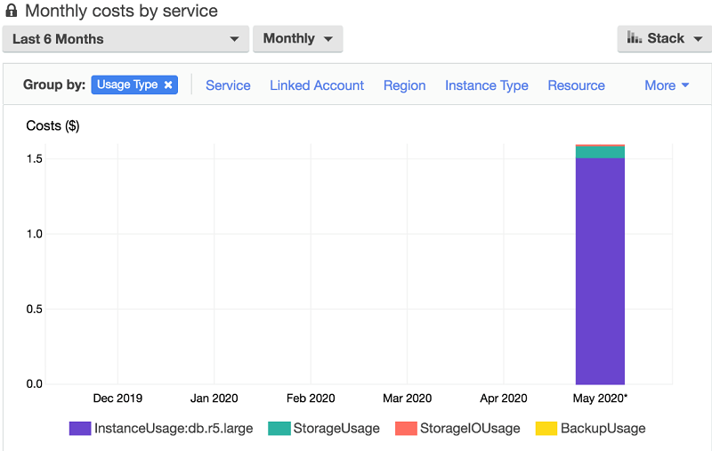Image resolution: width=712 pixels, height=451 pixels.
Task: Click the bar chart icon in Stack button
Action: click(x=635, y=37)
